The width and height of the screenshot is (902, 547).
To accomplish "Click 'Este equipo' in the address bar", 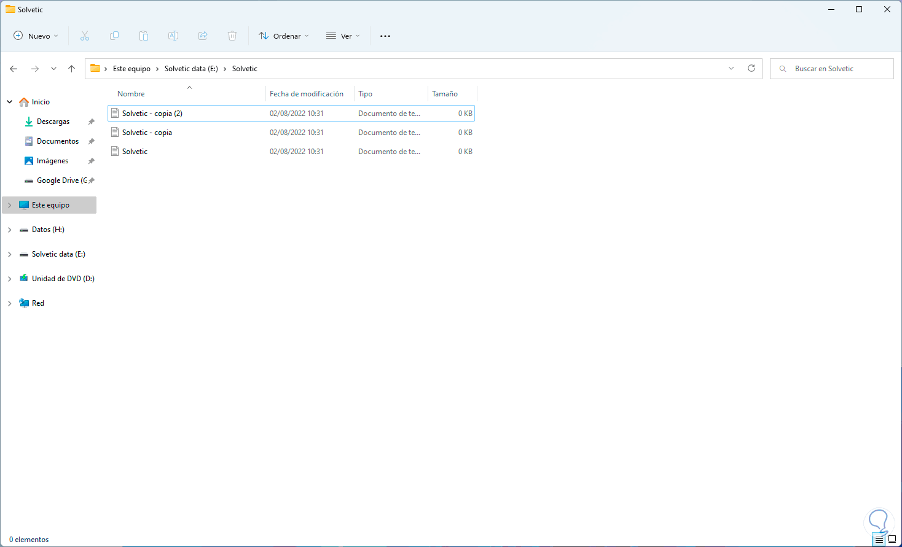I will coord(131,69).
